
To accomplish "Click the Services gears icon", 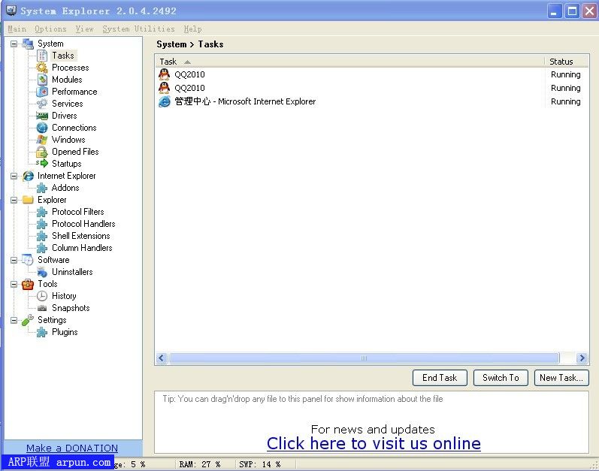I will pos(41,104).
